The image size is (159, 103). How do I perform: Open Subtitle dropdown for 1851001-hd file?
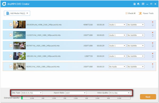pyautogui.click(x=136, y=56)
